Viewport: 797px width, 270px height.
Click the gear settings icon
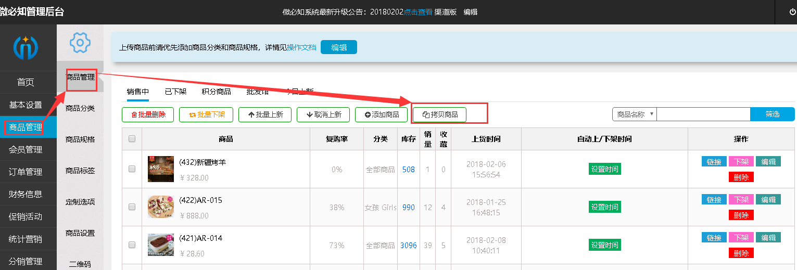[x=80, y=43]
